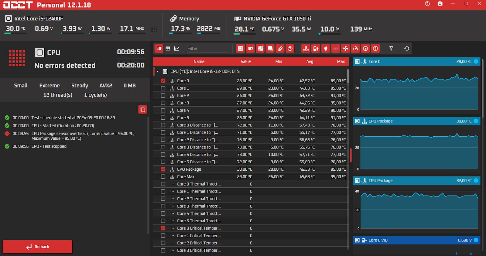Click Core 1 Thermal Throttling row name

[x=199, y=191]
